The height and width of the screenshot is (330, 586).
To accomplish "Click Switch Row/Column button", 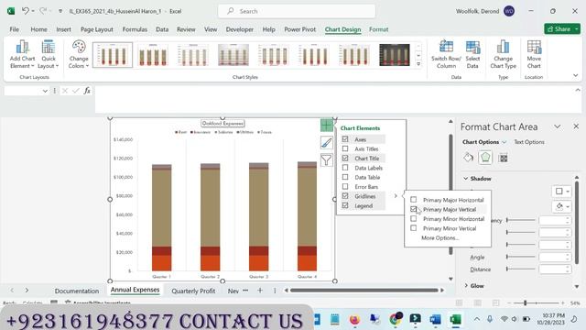I will tap(446, 55).
